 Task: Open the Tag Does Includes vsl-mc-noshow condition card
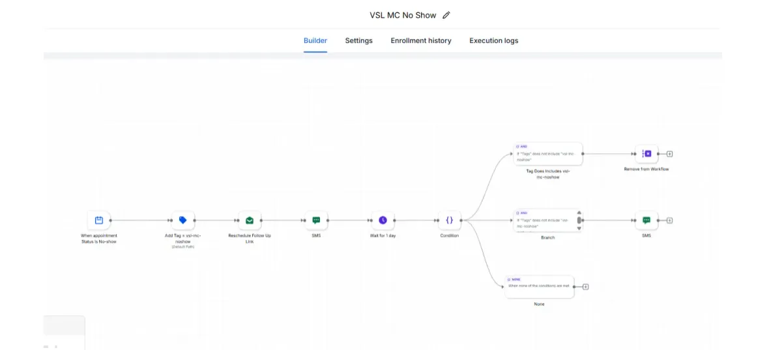coord(547,154)
